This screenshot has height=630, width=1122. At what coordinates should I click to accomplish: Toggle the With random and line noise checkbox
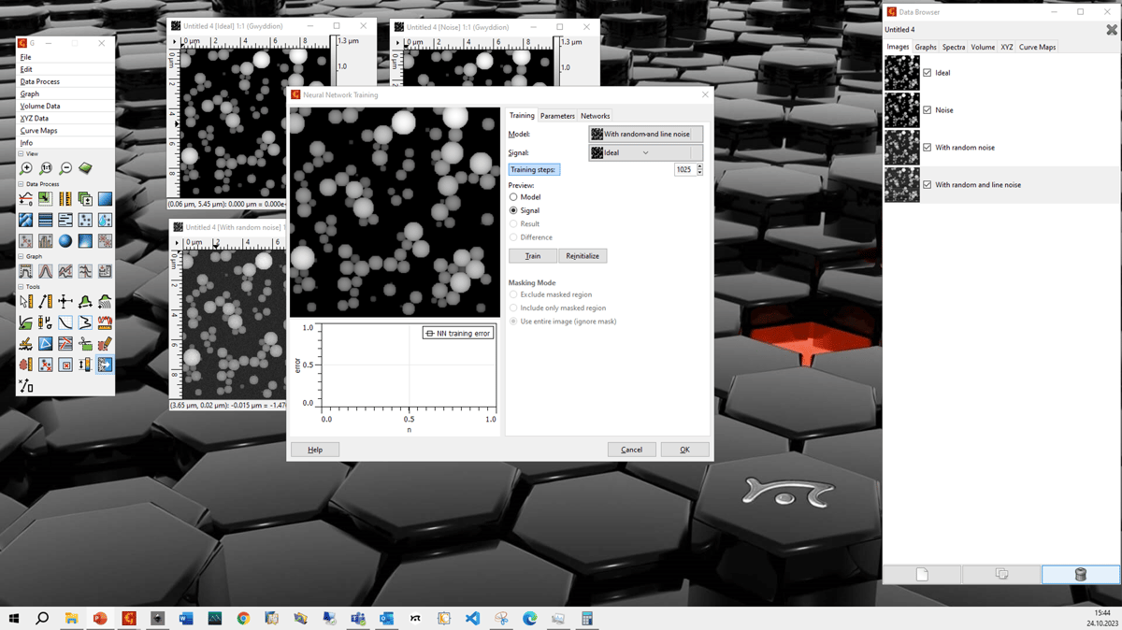click(928, 185)
